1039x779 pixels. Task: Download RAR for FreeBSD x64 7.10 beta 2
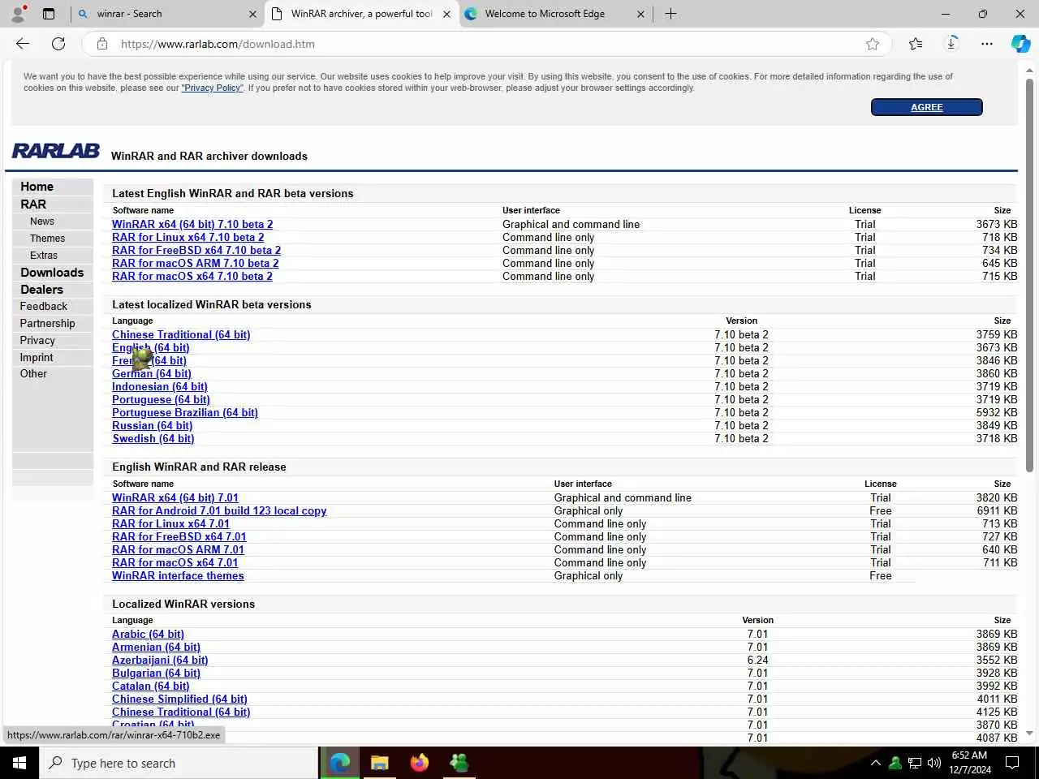pyautogui.click(x=196, y=250)
